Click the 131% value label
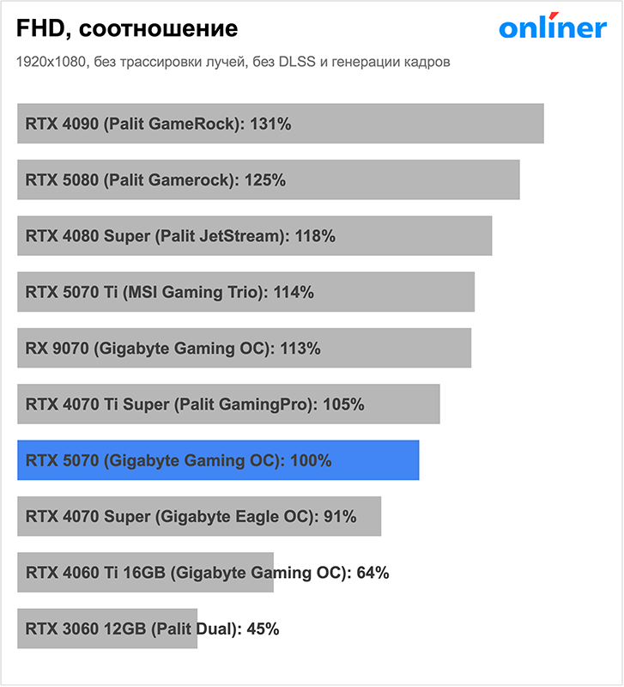 [270, 124]
